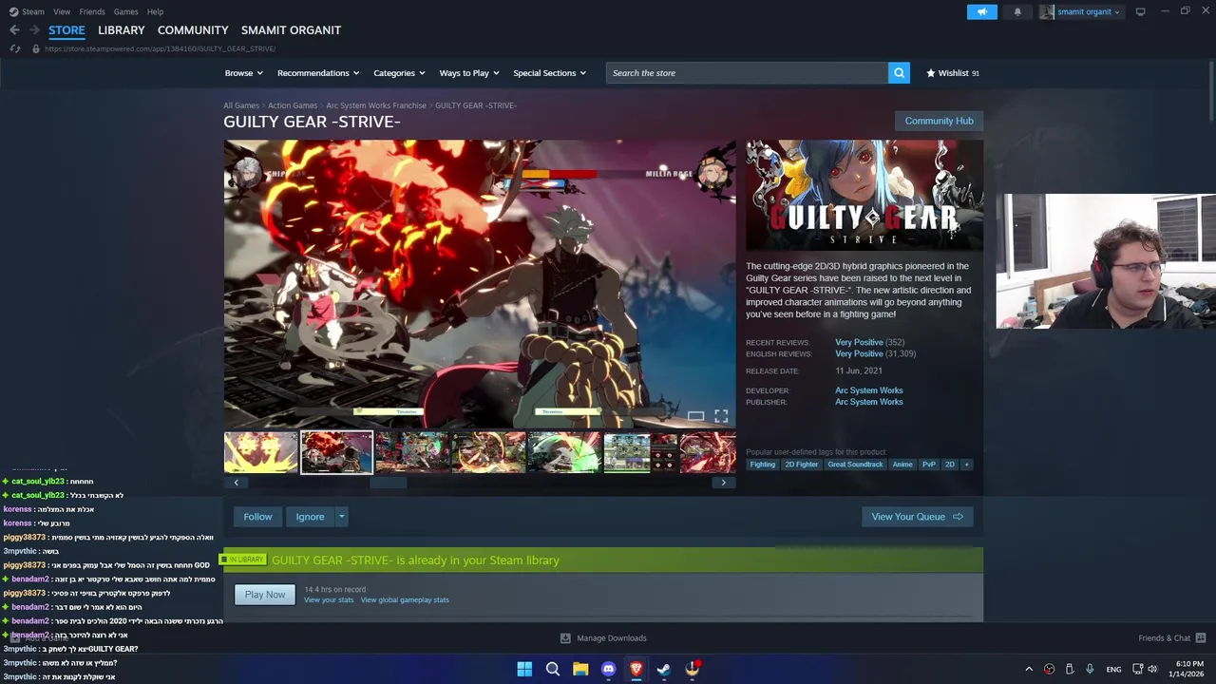The width and height of the screenshot is (1216, 684).
Task: Open the Wishlist link
Action: [953, 73]
